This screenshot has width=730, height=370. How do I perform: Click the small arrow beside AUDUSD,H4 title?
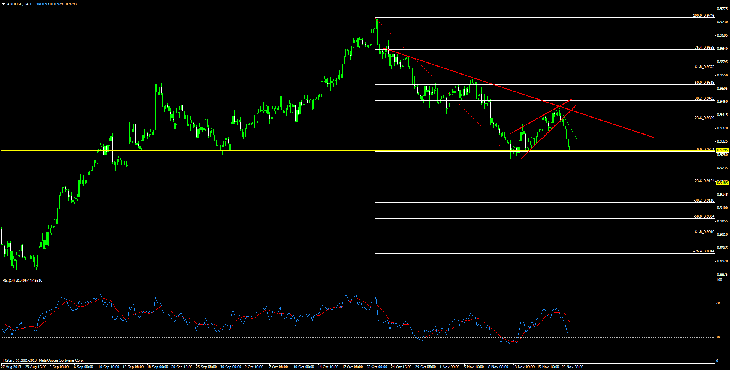coord(3,4)
